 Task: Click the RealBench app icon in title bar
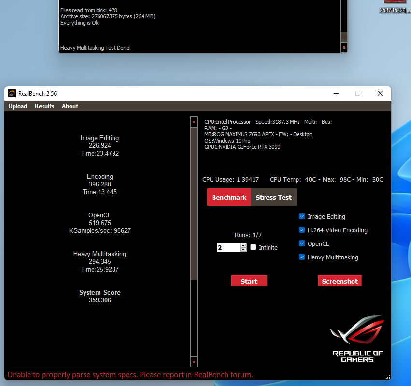[12, 93]
